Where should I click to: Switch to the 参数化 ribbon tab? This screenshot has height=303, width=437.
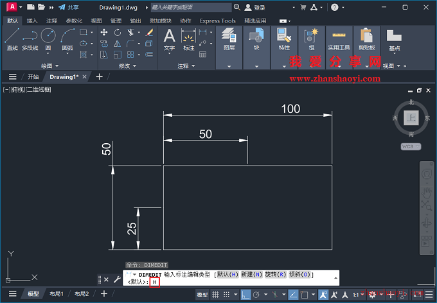pos(74,21)
